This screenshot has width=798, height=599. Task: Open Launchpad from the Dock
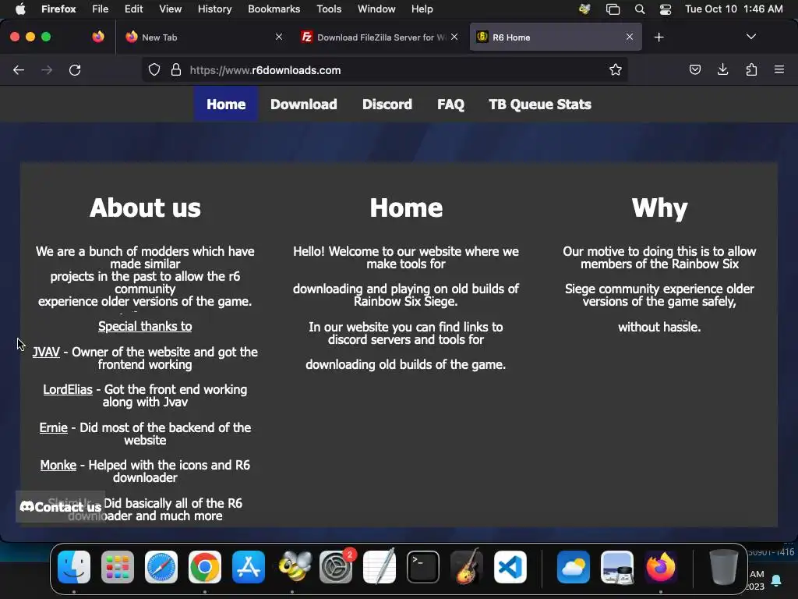tap(118, 567)
